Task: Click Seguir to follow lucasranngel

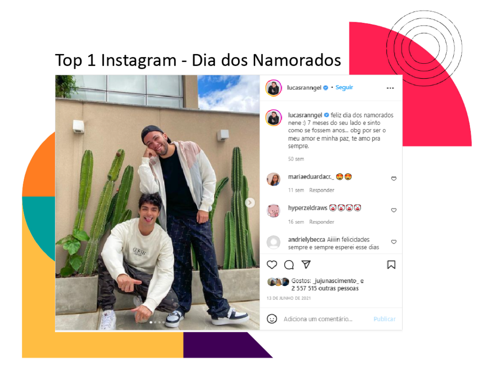Action: click(x=344, y=87)
